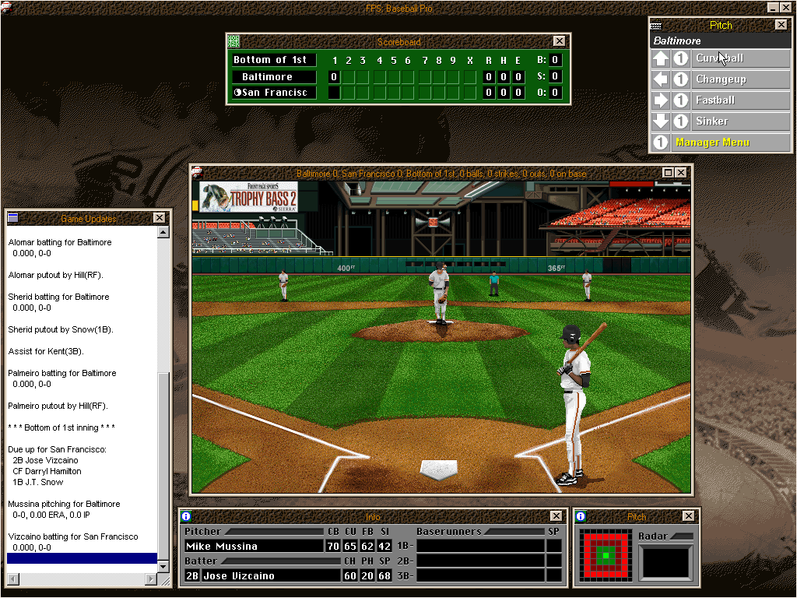
Task: Click the Curveball button-1 circle icon
Action: pos(680,58)
